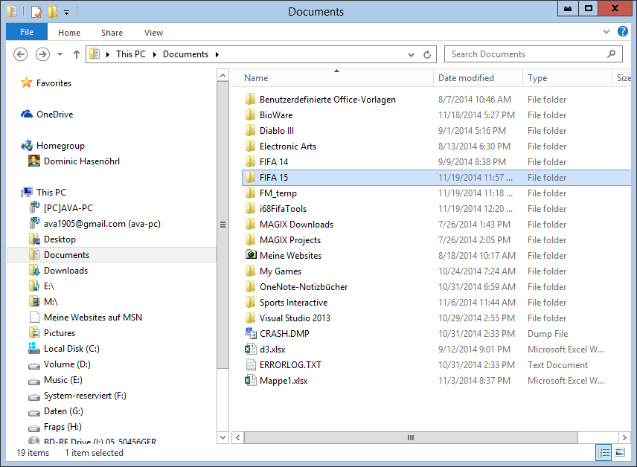This screenshot has height=467, width=637.
Task: Switch to the Share ribbon tab
Action: (x=112, y=33)
